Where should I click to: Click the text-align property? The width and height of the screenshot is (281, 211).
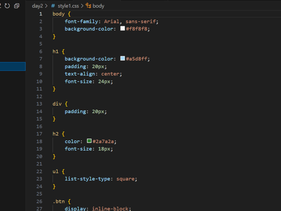80,74
